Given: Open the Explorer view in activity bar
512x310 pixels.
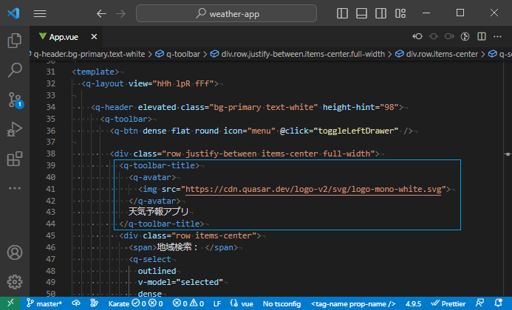Looking at the screenshot, I should (x=15, y=41).
